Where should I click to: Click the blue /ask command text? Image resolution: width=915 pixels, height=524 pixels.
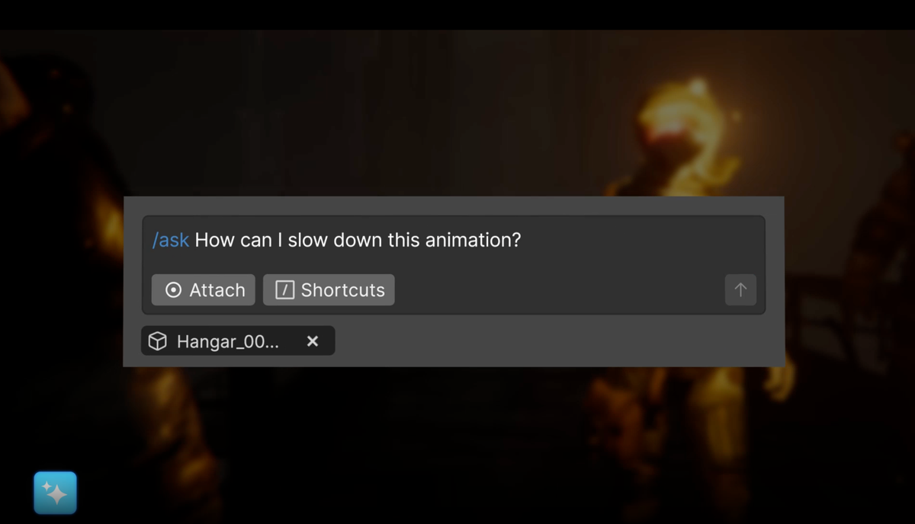click(x=171, y=240)
